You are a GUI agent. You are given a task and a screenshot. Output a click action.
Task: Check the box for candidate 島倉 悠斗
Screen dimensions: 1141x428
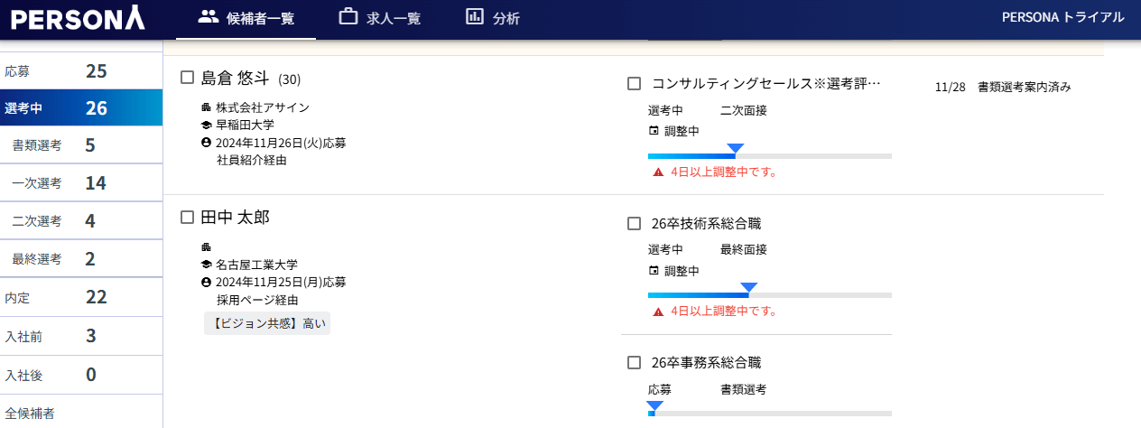pos(188,78)
